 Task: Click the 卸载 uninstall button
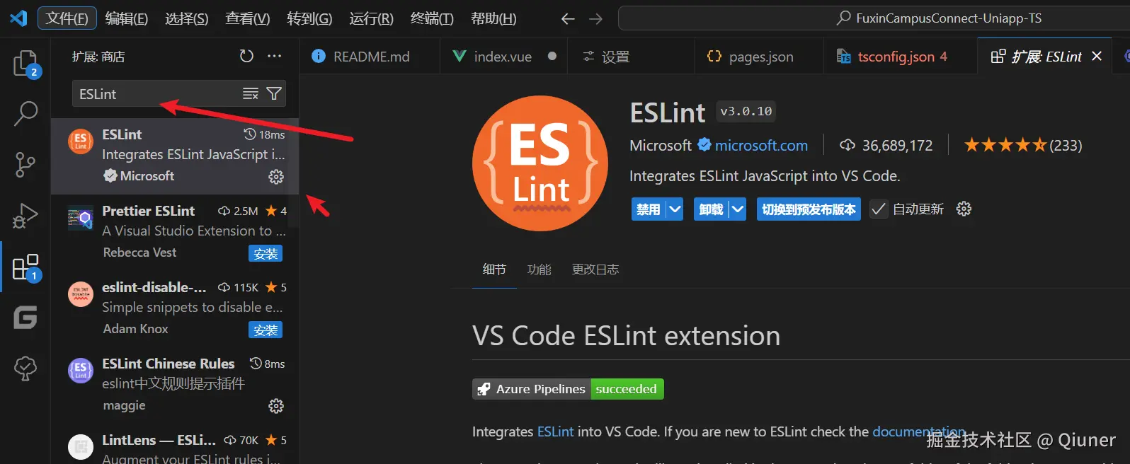tap(712, 209)
